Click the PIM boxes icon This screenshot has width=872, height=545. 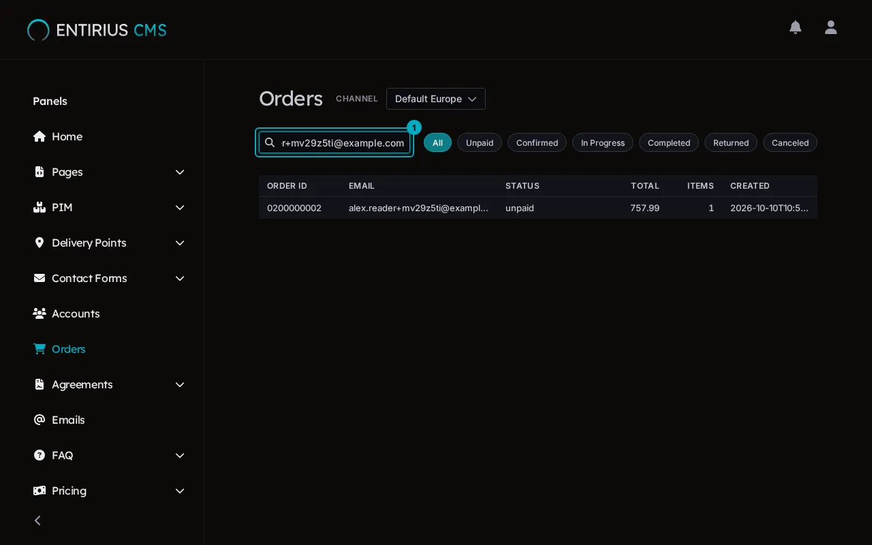tap(40, 207)
